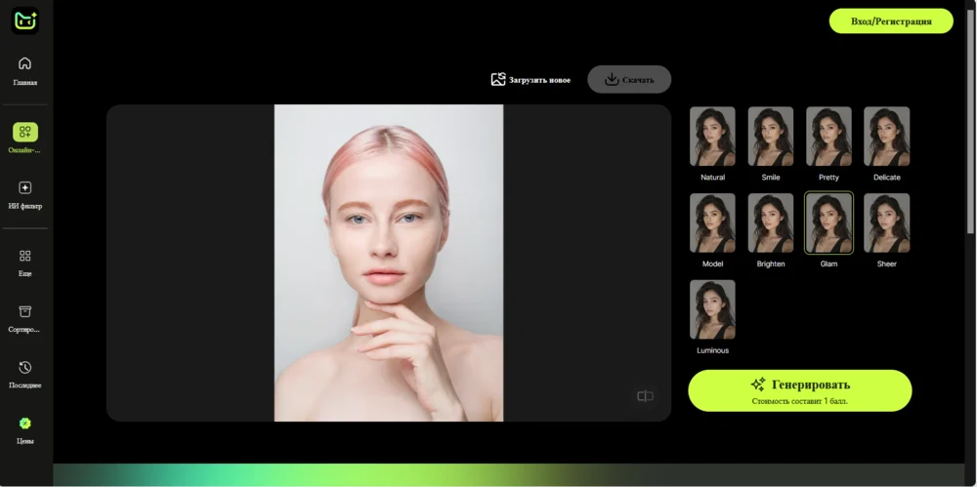Image resolution: width=977 pixels, height=487 pixels.
Task: Select the Delicate style thumbnail
Action: click(886, 137)
